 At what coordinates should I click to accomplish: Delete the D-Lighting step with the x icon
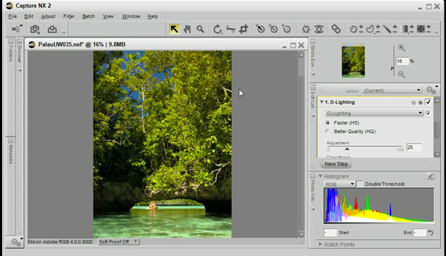tap(420, 102)
